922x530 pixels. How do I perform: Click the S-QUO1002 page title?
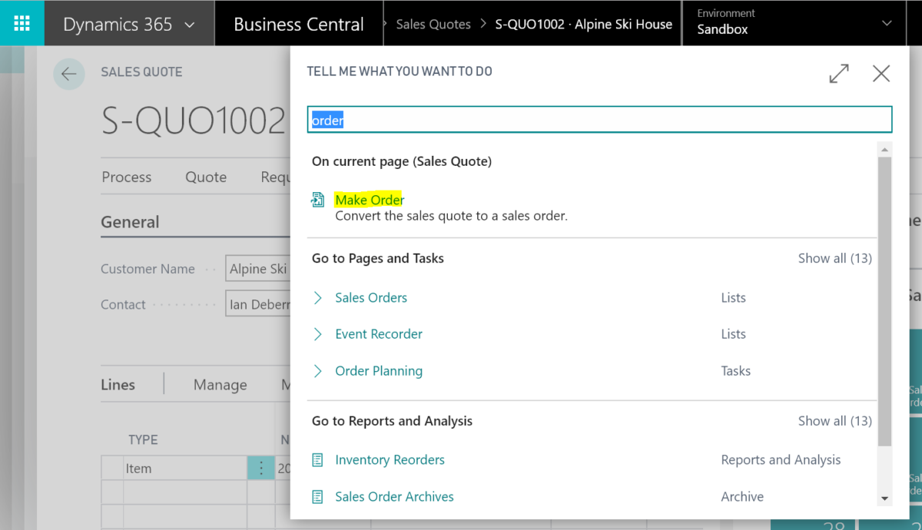point(194,121)
